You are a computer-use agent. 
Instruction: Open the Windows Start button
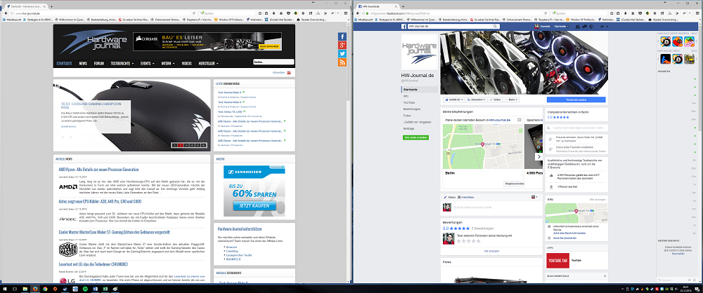[x=4, y=289]
